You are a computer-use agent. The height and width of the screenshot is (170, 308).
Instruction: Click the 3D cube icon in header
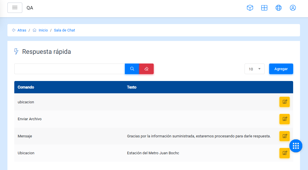pos(250,8)
